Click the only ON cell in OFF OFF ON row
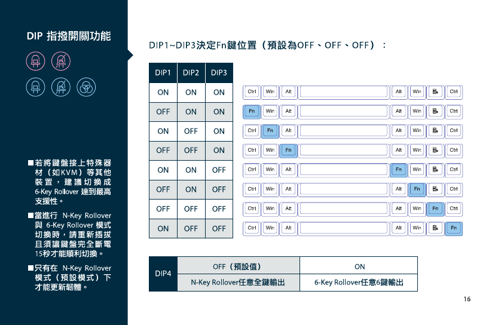 coord(219,151)
